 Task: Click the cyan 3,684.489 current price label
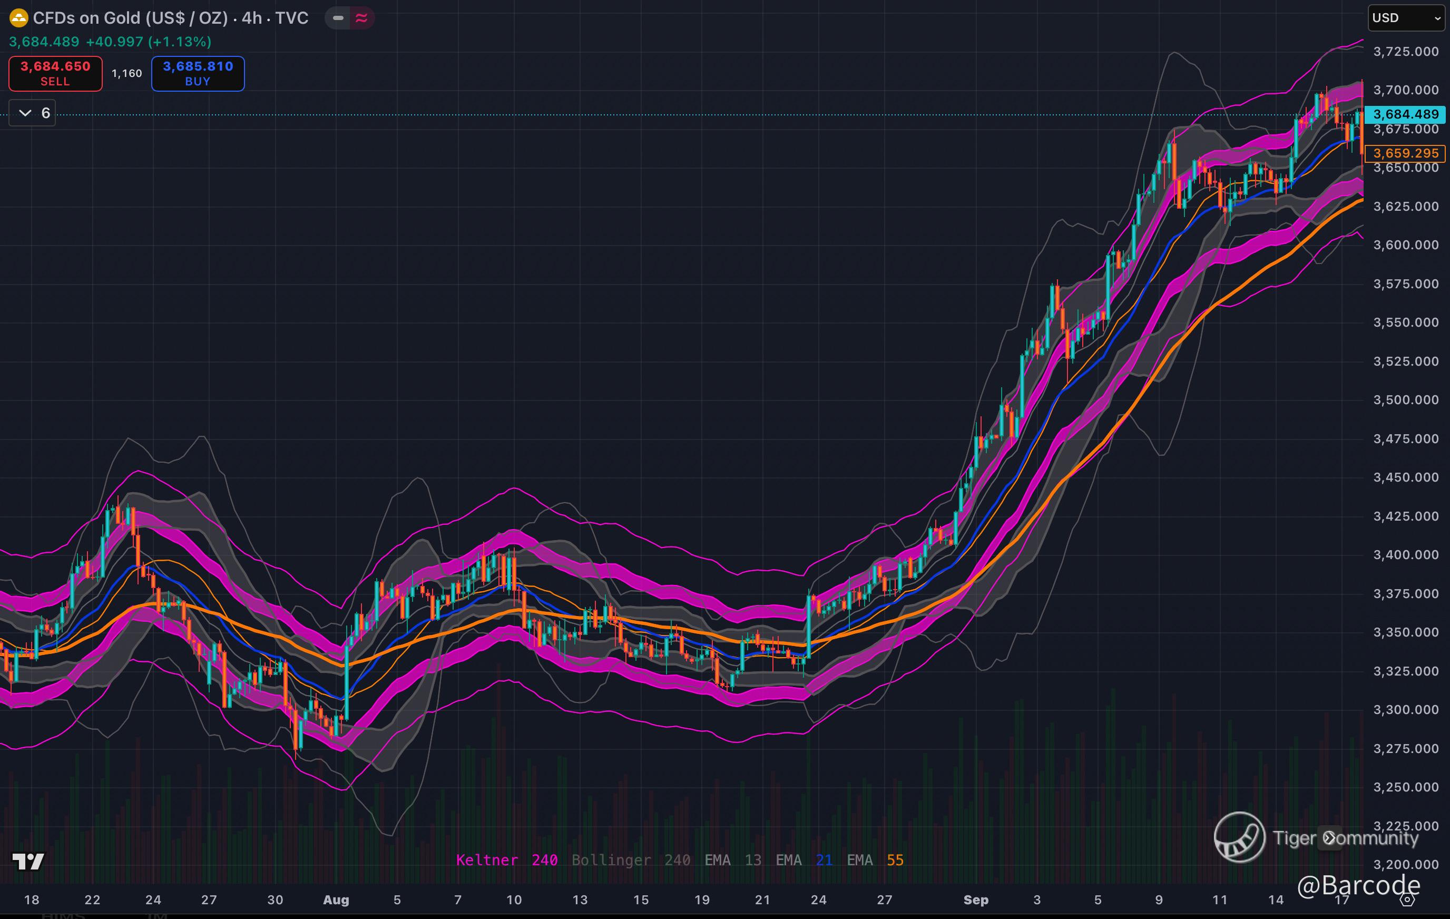click(1405, 114)
